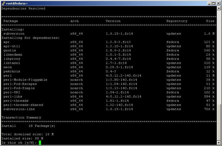Click the 'Is this ok [y/N]:' prompt
The height and width of the screenshot is (146, 222).
(x=19, y=143)
